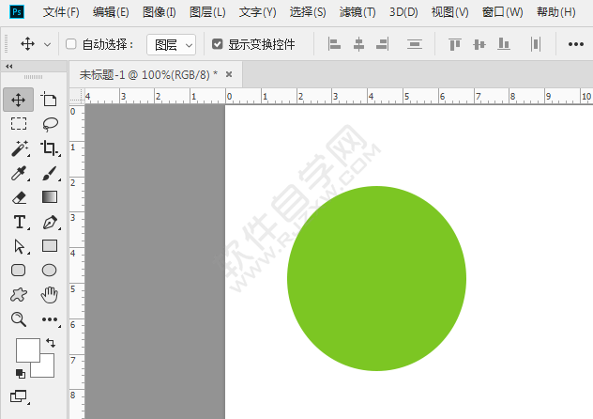The height and width of the screenshot is (419, 593).
Task: Select the Artboard tool
Action: click(x=49, y=100)
